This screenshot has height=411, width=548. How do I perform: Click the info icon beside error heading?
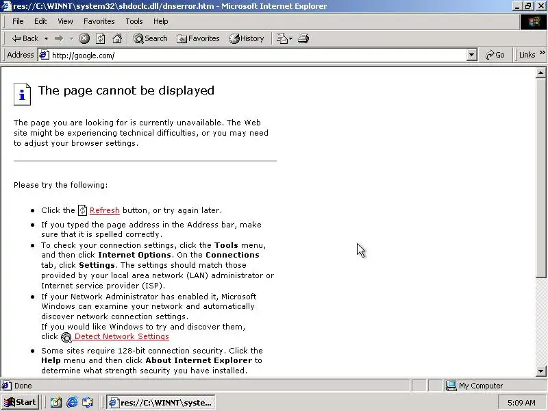pyautogui.click(x=22, y=94)
